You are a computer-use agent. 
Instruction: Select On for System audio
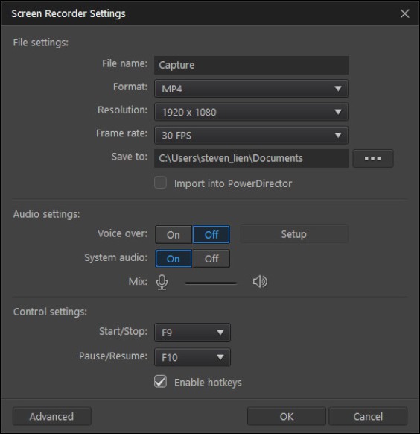coord(174,259)
